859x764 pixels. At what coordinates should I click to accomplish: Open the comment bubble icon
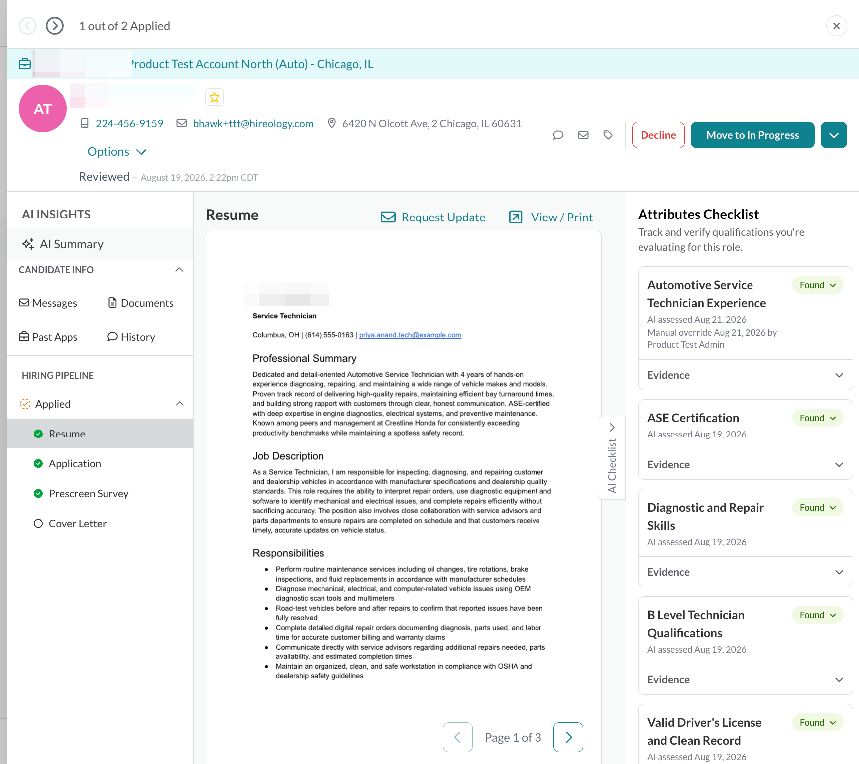pos(558,135)
